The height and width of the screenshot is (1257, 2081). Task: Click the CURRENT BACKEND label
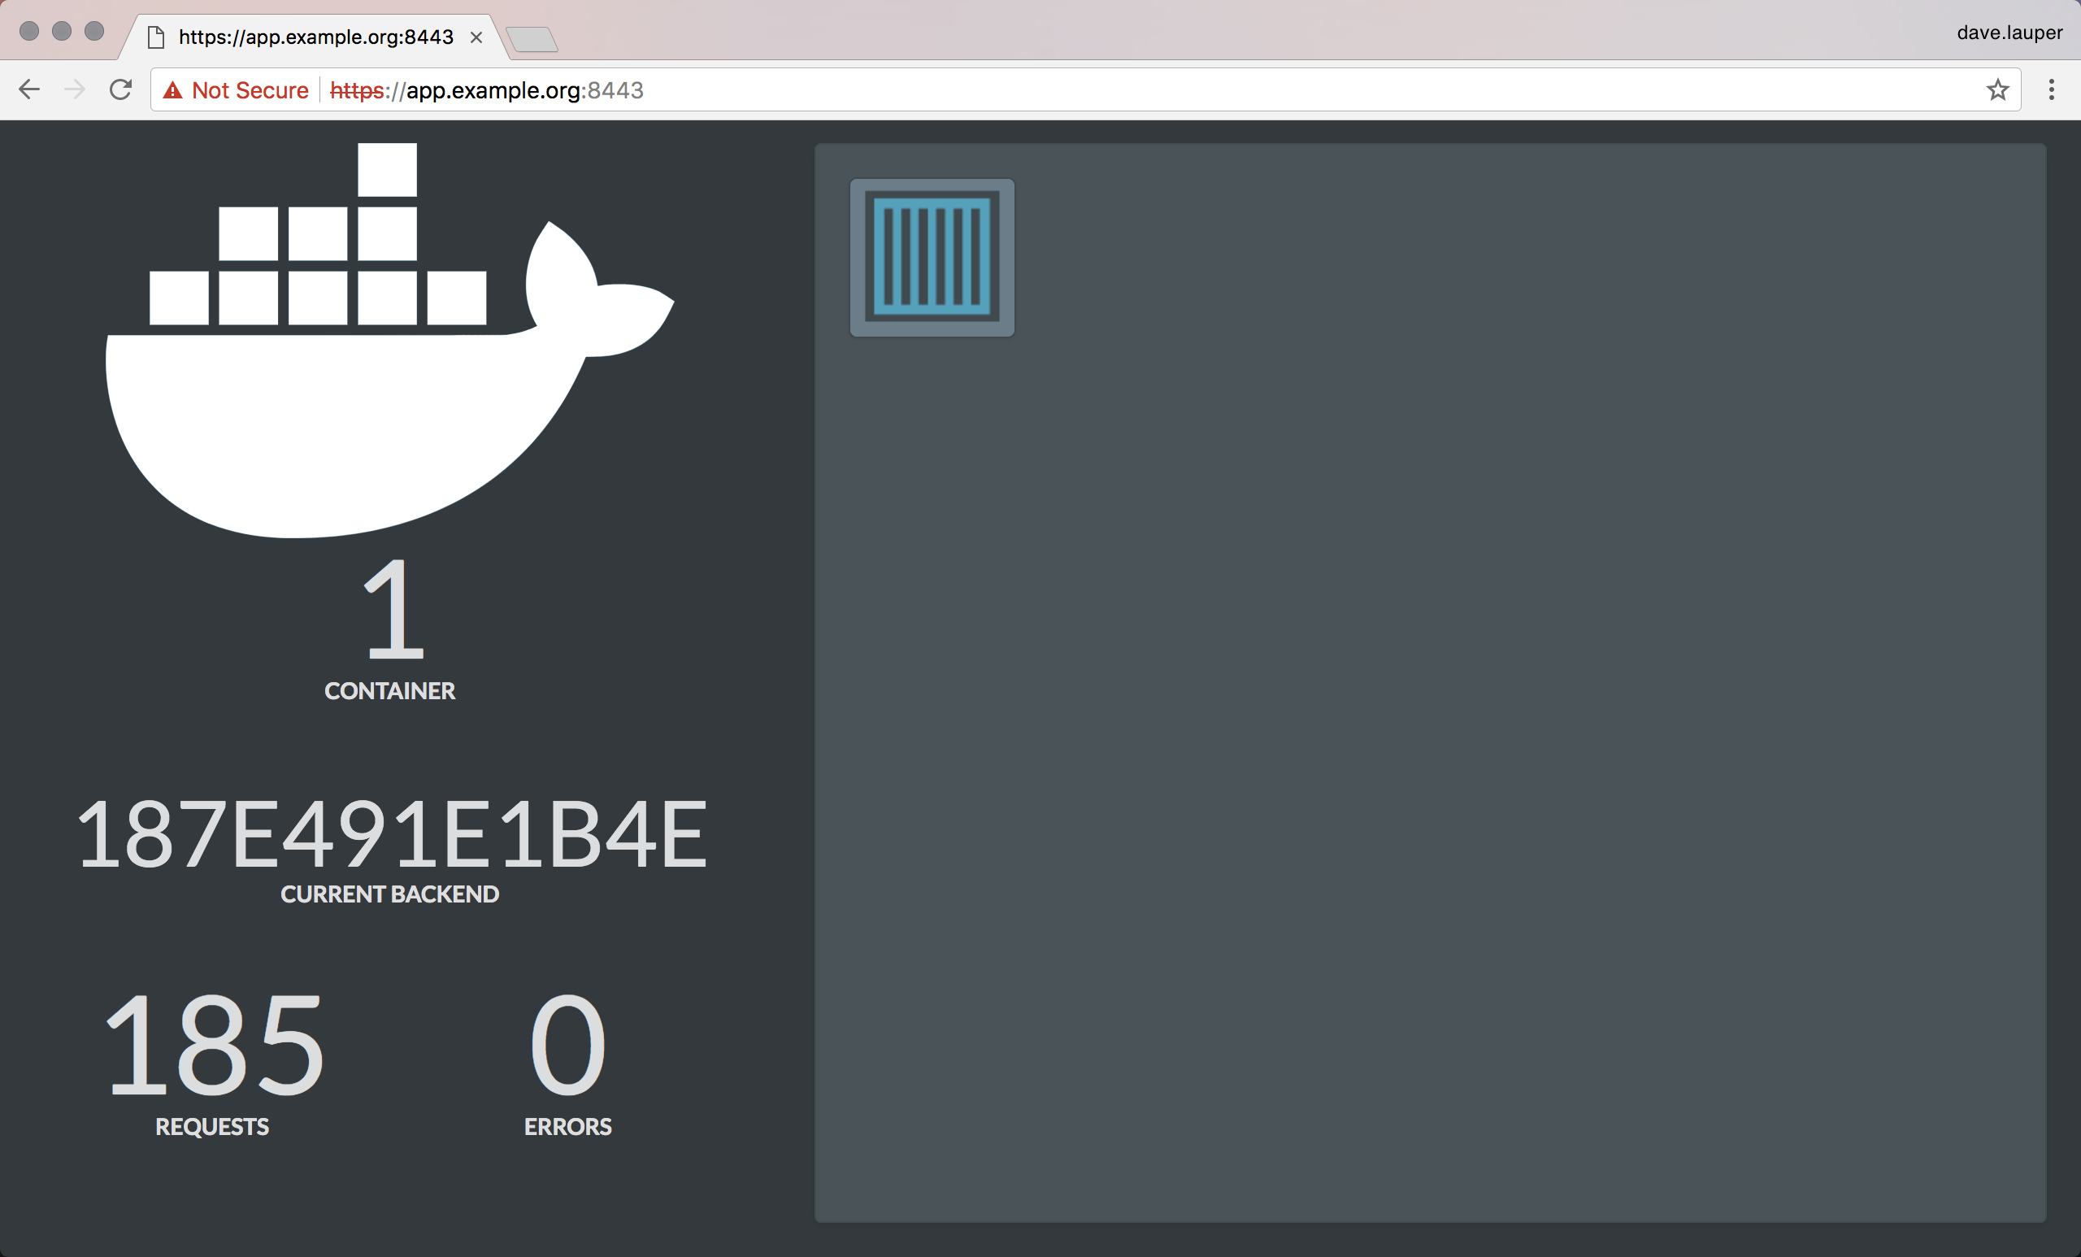click(389, 894)
